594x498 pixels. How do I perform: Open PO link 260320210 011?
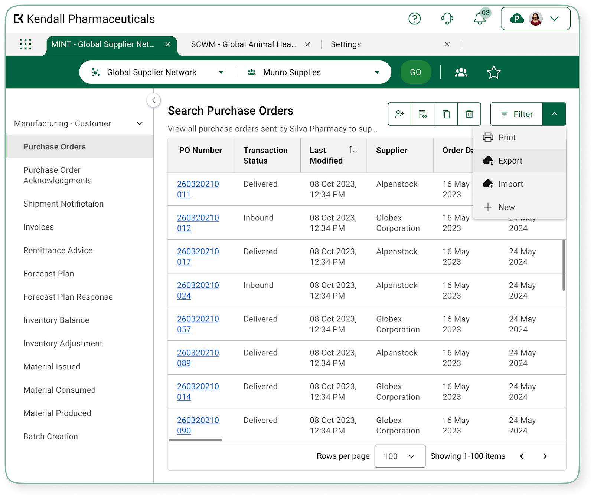tap(198, 189)
